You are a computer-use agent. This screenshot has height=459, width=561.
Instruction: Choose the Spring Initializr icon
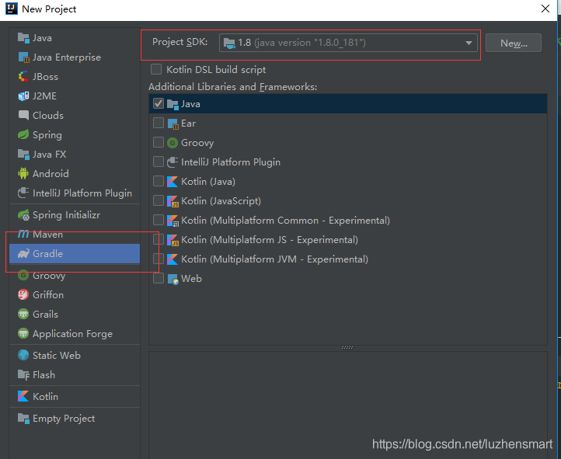click(23, 215)
